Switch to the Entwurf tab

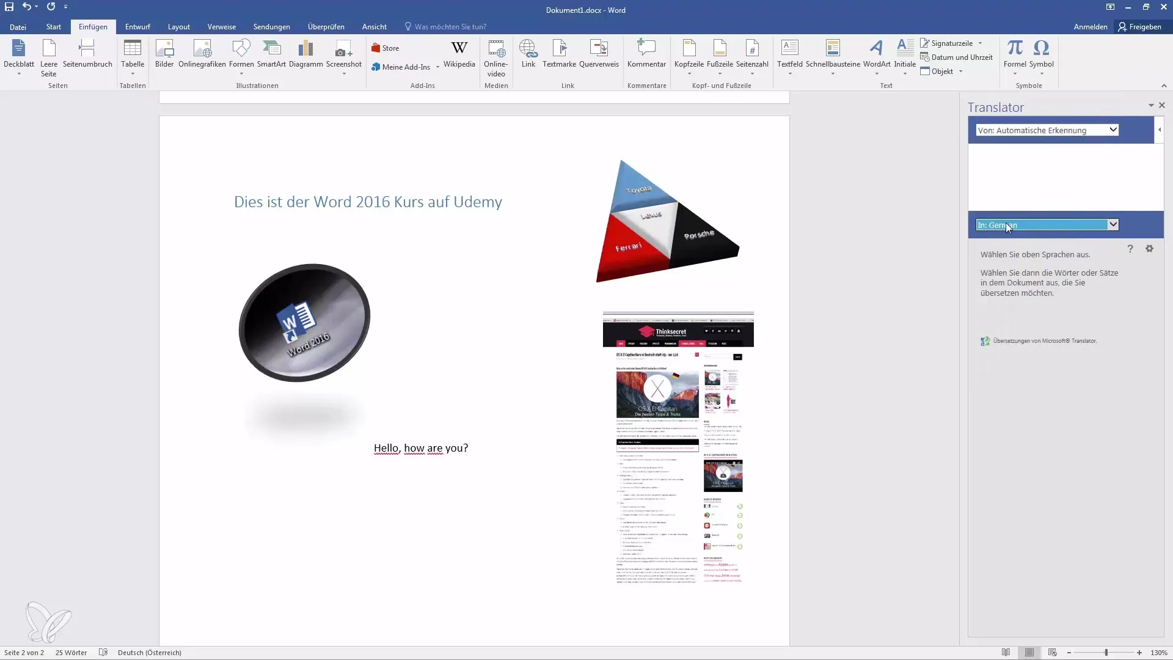pyautogui.click(x=137, y=27)
